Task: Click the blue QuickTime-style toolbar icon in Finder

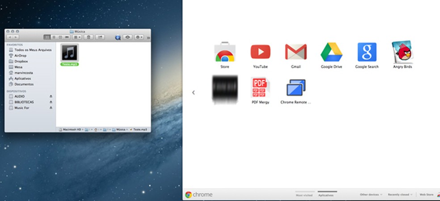Action: [x=118, y=37]
